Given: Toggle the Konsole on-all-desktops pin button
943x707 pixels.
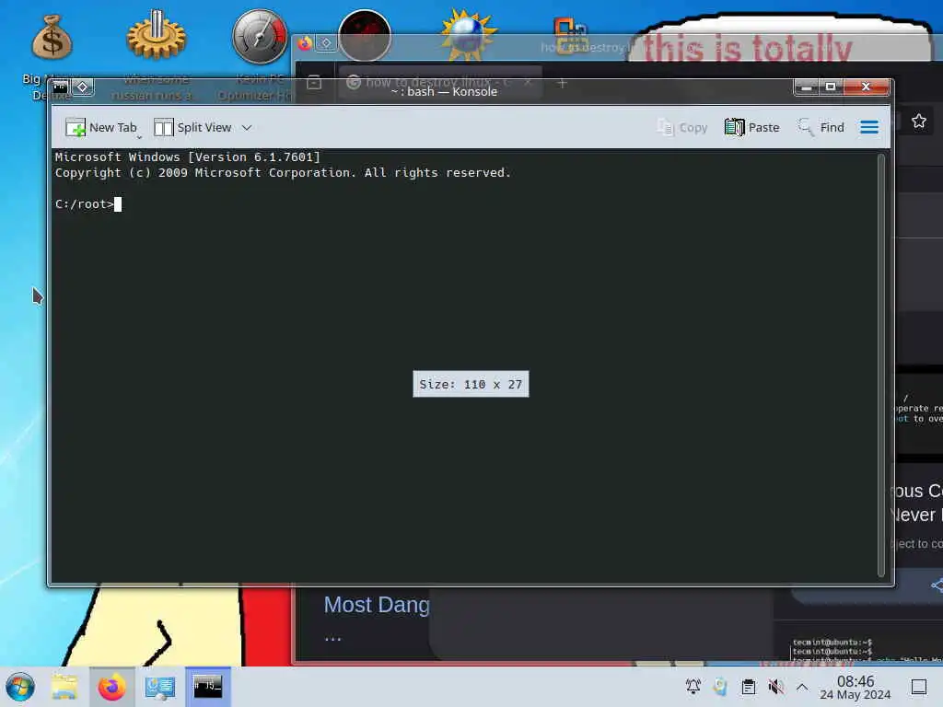Looking at the screenshot, I should [x=82, y=87].
